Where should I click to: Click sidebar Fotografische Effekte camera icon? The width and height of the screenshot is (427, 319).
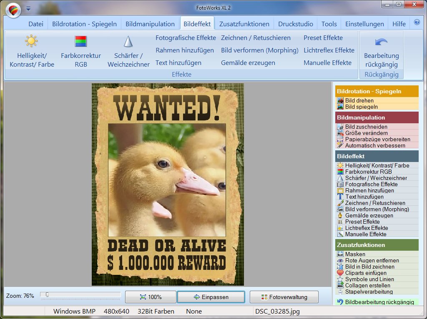(340, 184)
